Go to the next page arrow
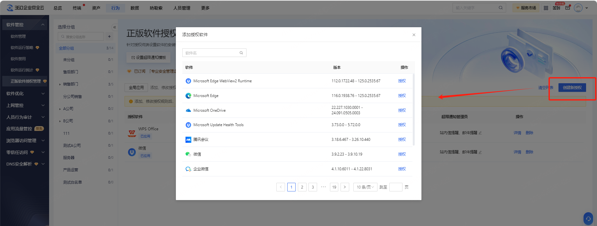This screenshot has width=597, height=226. 345,187
